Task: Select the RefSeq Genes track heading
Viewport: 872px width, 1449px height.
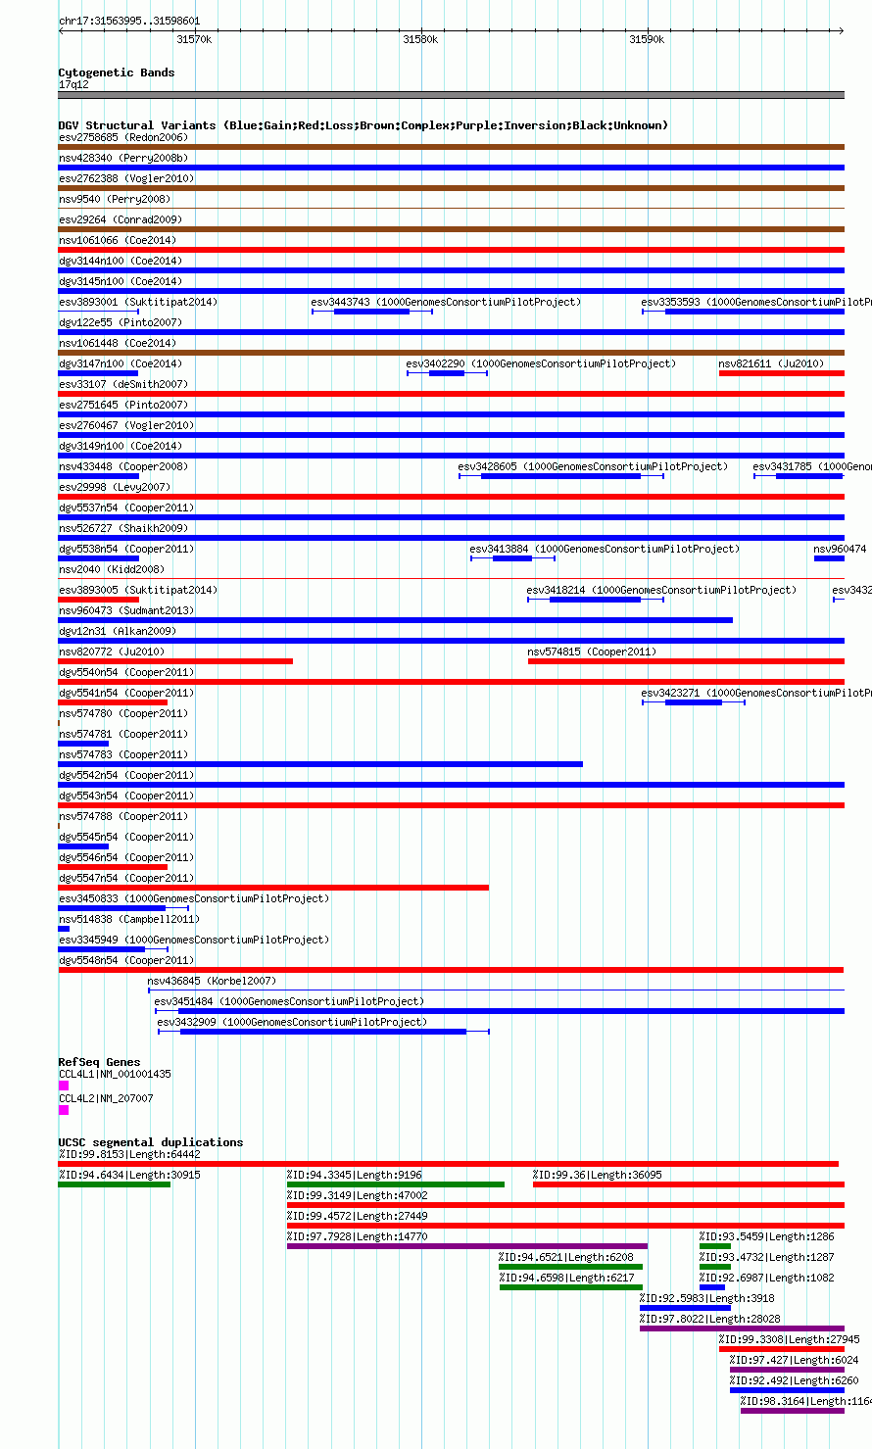Action: point(99,1062)
